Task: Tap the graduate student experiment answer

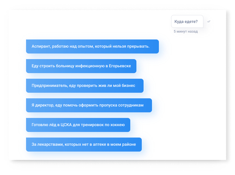Action: click(x=92, y=46)
